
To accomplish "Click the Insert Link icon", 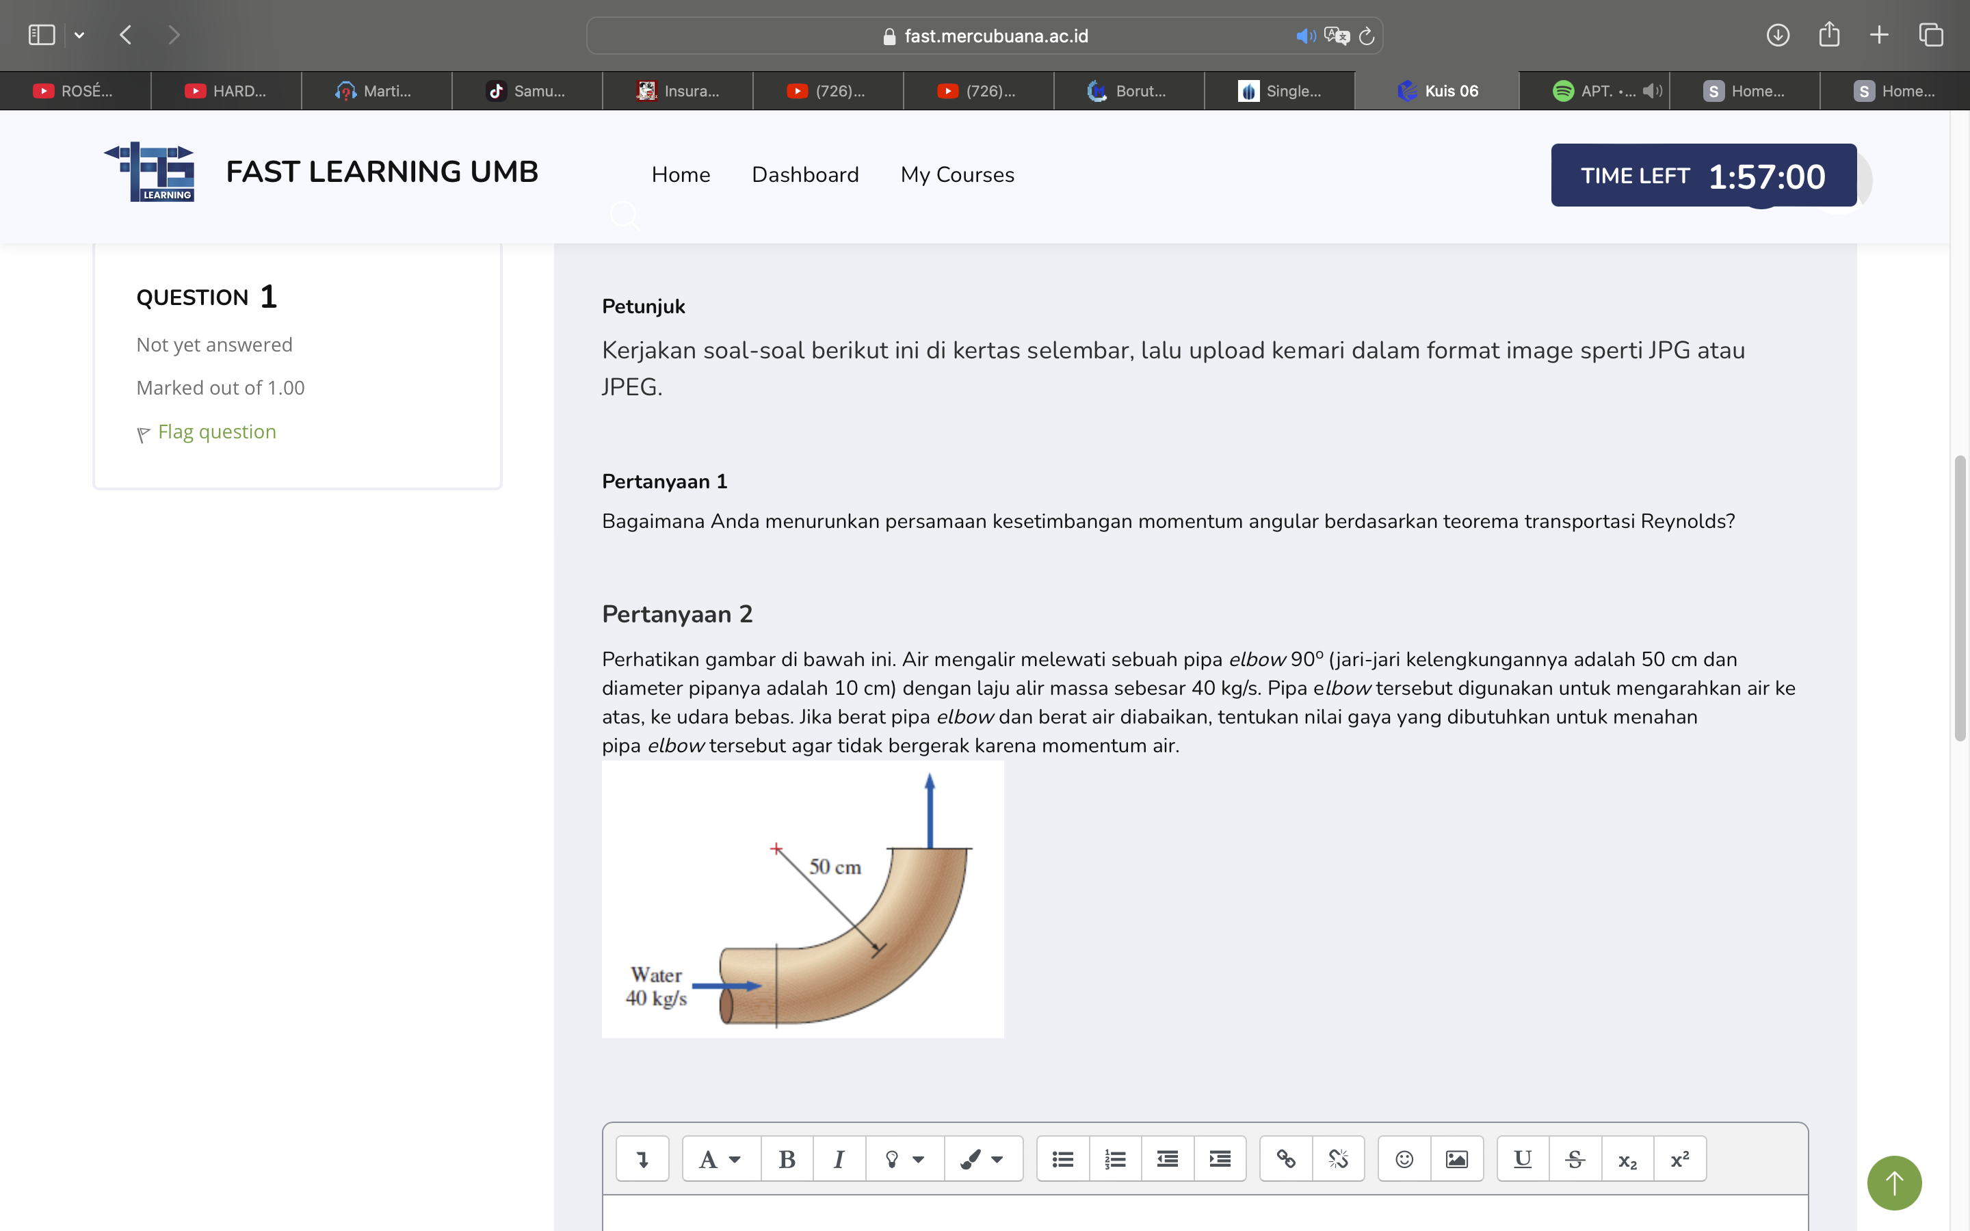I will click(1283, 1160).
